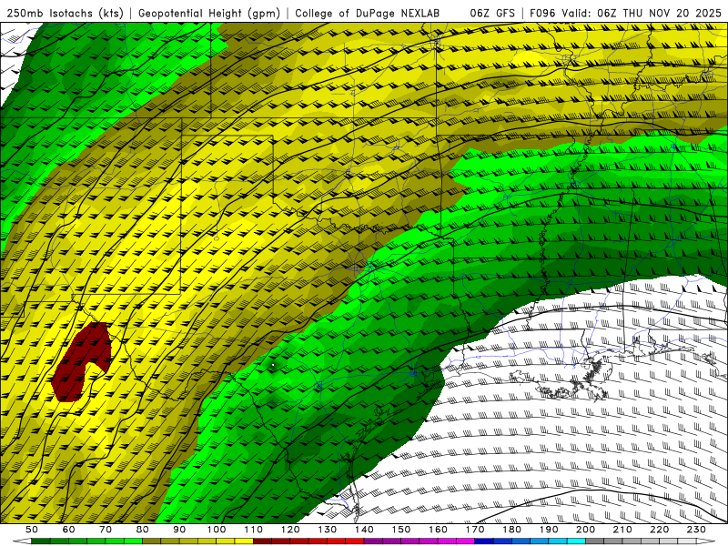This screenshot has height=546, width=728.
Task: Click the 50 label on the color scale
Action: coord(32,530)
